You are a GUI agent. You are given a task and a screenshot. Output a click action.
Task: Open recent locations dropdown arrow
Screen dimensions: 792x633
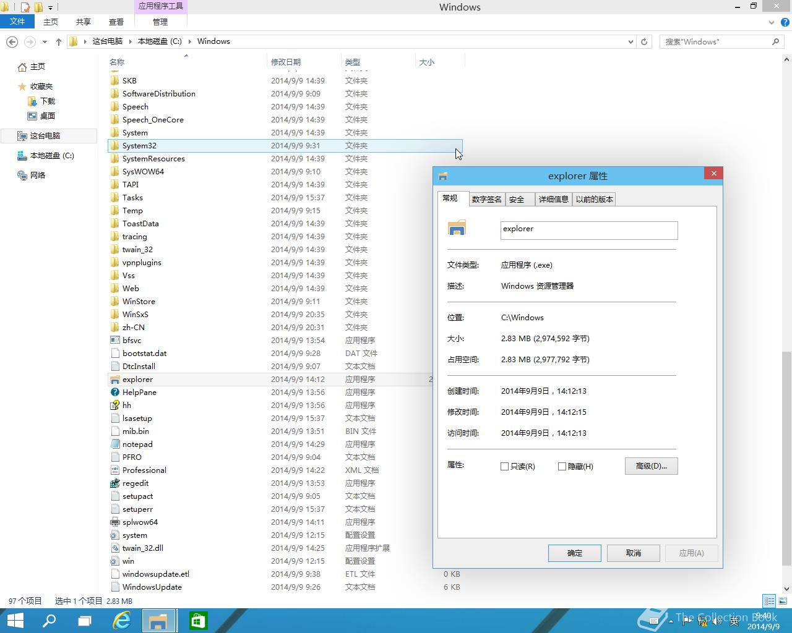coord(45,42)
